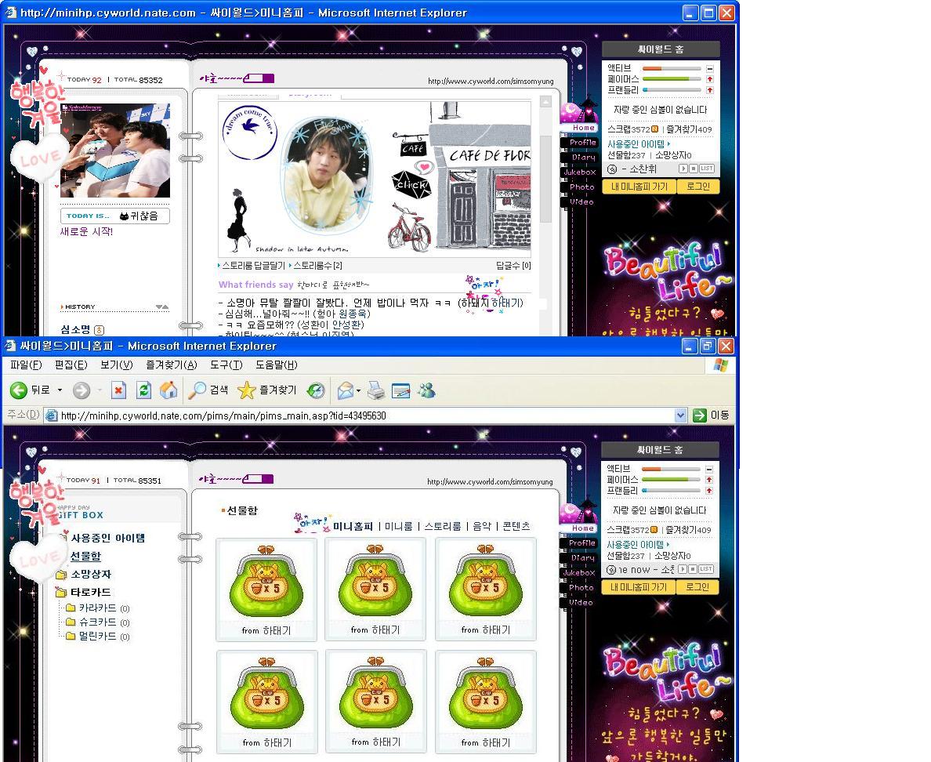Click the Messenger people icon in toolbar

click(x=426, y=390)
